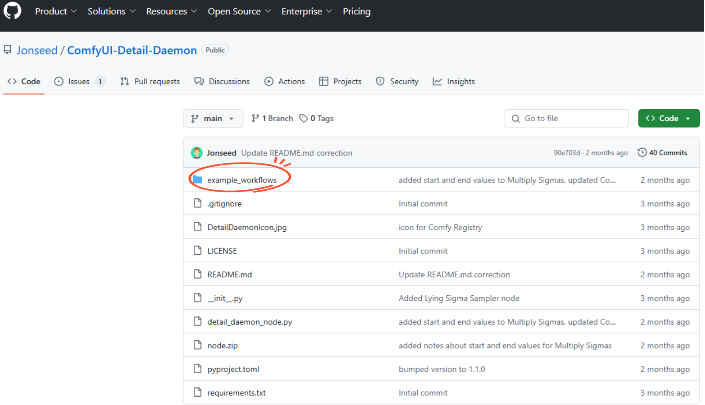Click the Insights graph icon
This screenshot has width=705, height=405.
(x=437, y=81)
